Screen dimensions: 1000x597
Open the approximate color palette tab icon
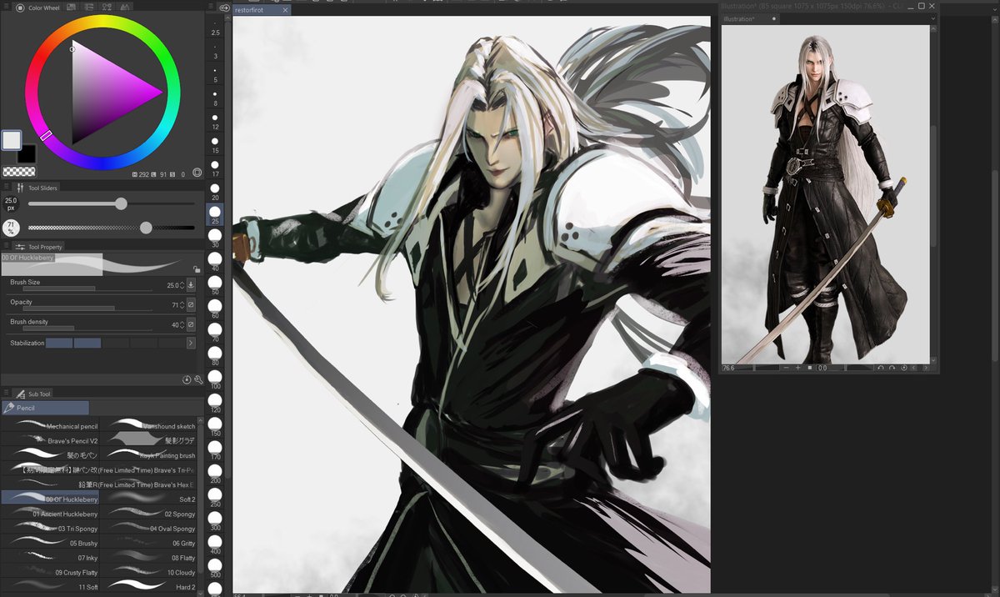click(x=125, y=8)
